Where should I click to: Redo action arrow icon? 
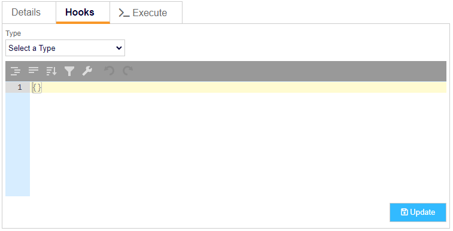point(127,71)
